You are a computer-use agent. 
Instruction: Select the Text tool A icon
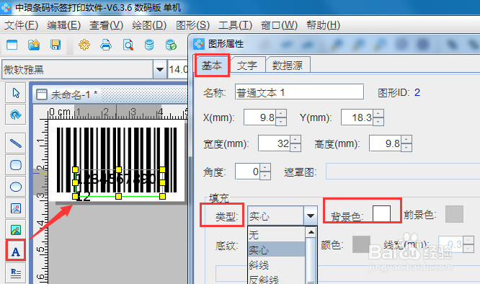[x=16, y=252]
